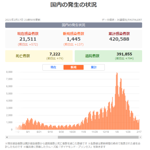Click the 2/17 date label on the axis
150x150 pixels.
pyautogui.click(x=139, y=132)
